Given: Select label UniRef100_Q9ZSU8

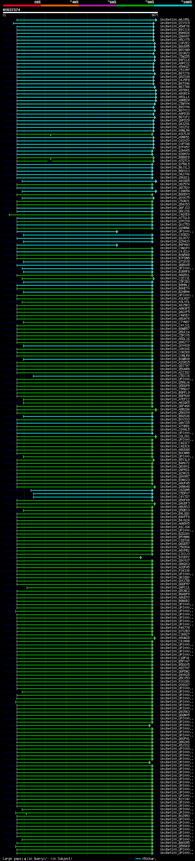Looking at the screenshot, I should click(x=175, y=77).
